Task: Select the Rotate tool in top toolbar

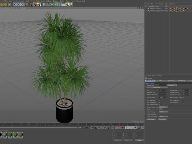Action: (6, 4)
